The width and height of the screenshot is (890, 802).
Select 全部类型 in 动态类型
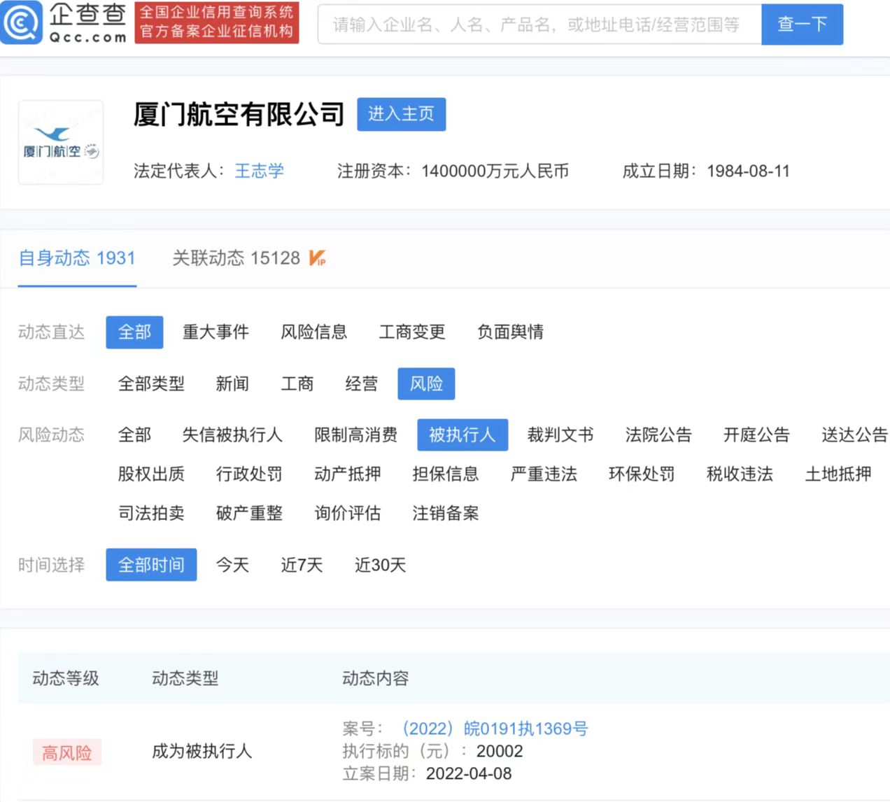click(151, 384)
